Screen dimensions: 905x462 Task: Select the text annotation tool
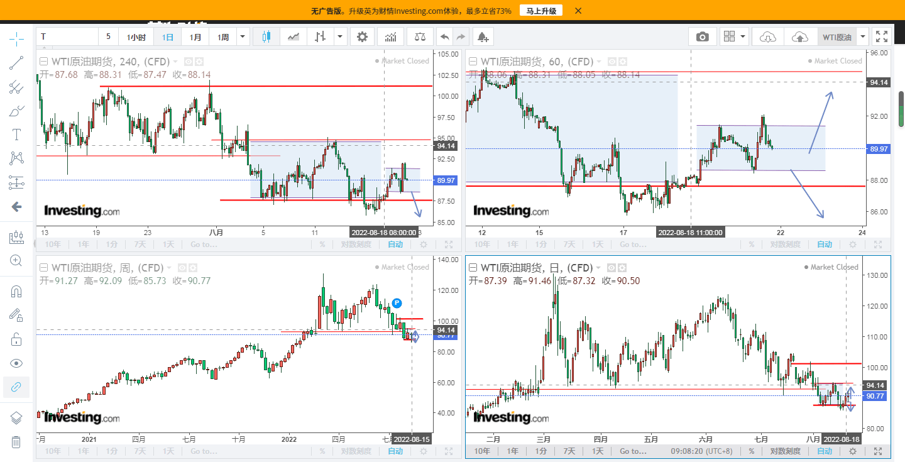(x=16, y=135)
